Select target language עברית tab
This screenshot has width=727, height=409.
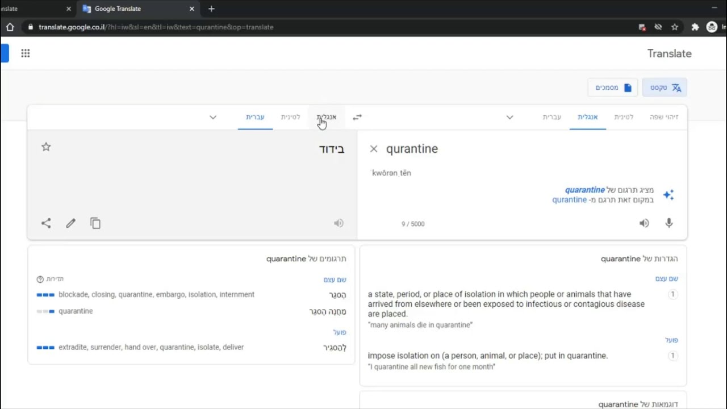click(255, 117)
